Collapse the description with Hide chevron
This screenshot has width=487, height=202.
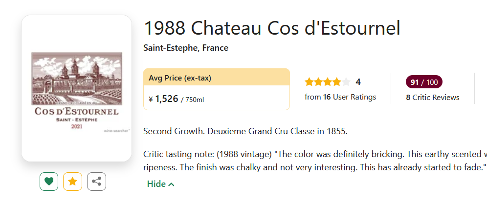tap(160, 184)
